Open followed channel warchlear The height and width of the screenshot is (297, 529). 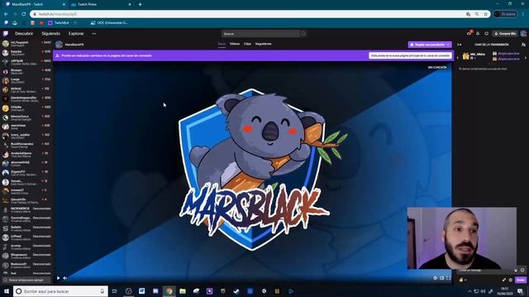click(x=26, y=126)
